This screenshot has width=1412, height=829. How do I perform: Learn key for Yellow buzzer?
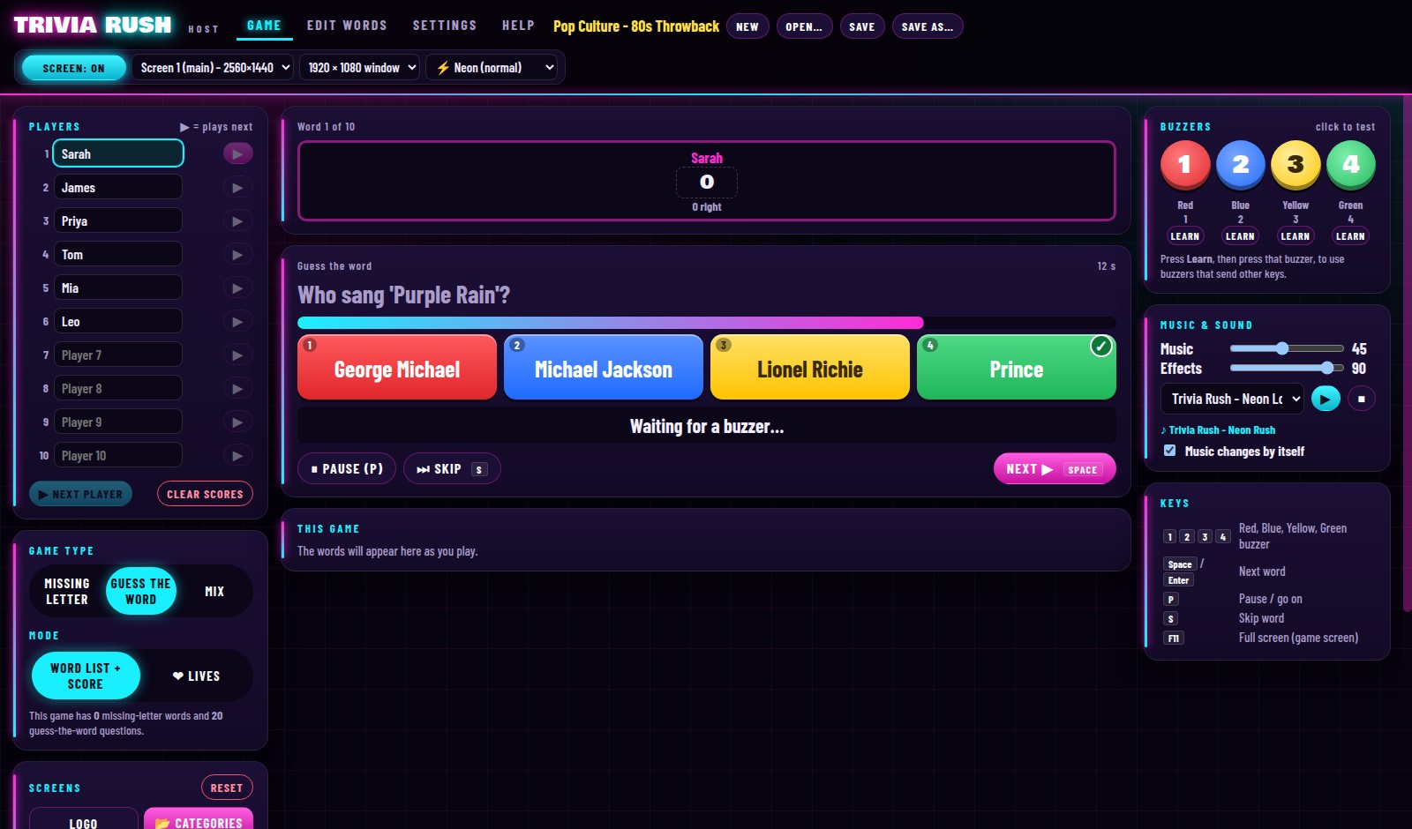click(x=1296, y=236)
